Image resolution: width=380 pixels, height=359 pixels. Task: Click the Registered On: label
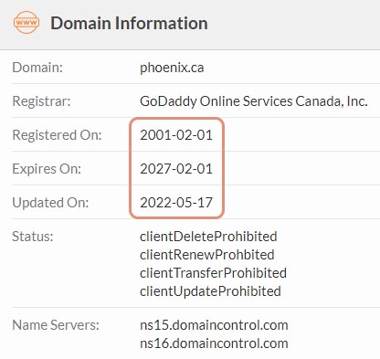coord(57,135)
